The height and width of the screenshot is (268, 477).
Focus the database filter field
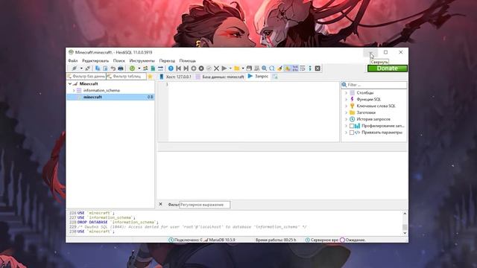[86, 76]
